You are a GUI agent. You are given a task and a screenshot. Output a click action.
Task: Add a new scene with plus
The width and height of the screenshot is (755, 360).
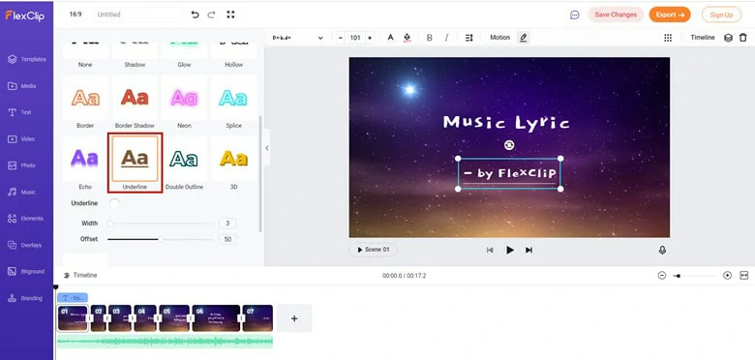click(x=294, y=318)
